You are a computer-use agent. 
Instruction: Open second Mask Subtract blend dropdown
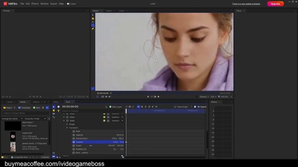tap(117, 121)
